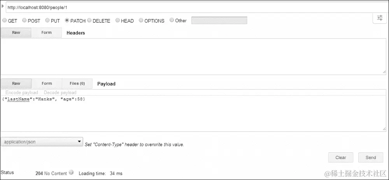Screen dimensions: 389x180
Task: Switch Payload to the Raw tab
Action: (16, 83)
